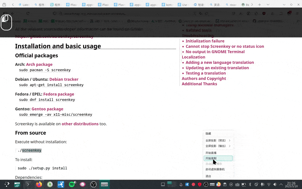The height and width of the screenshot is (189, 302).
Task: Click the colorful play-button tray icon
Action: pyautogui.click(x=218, y=184)
